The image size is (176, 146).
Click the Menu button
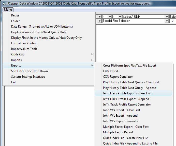8,10
